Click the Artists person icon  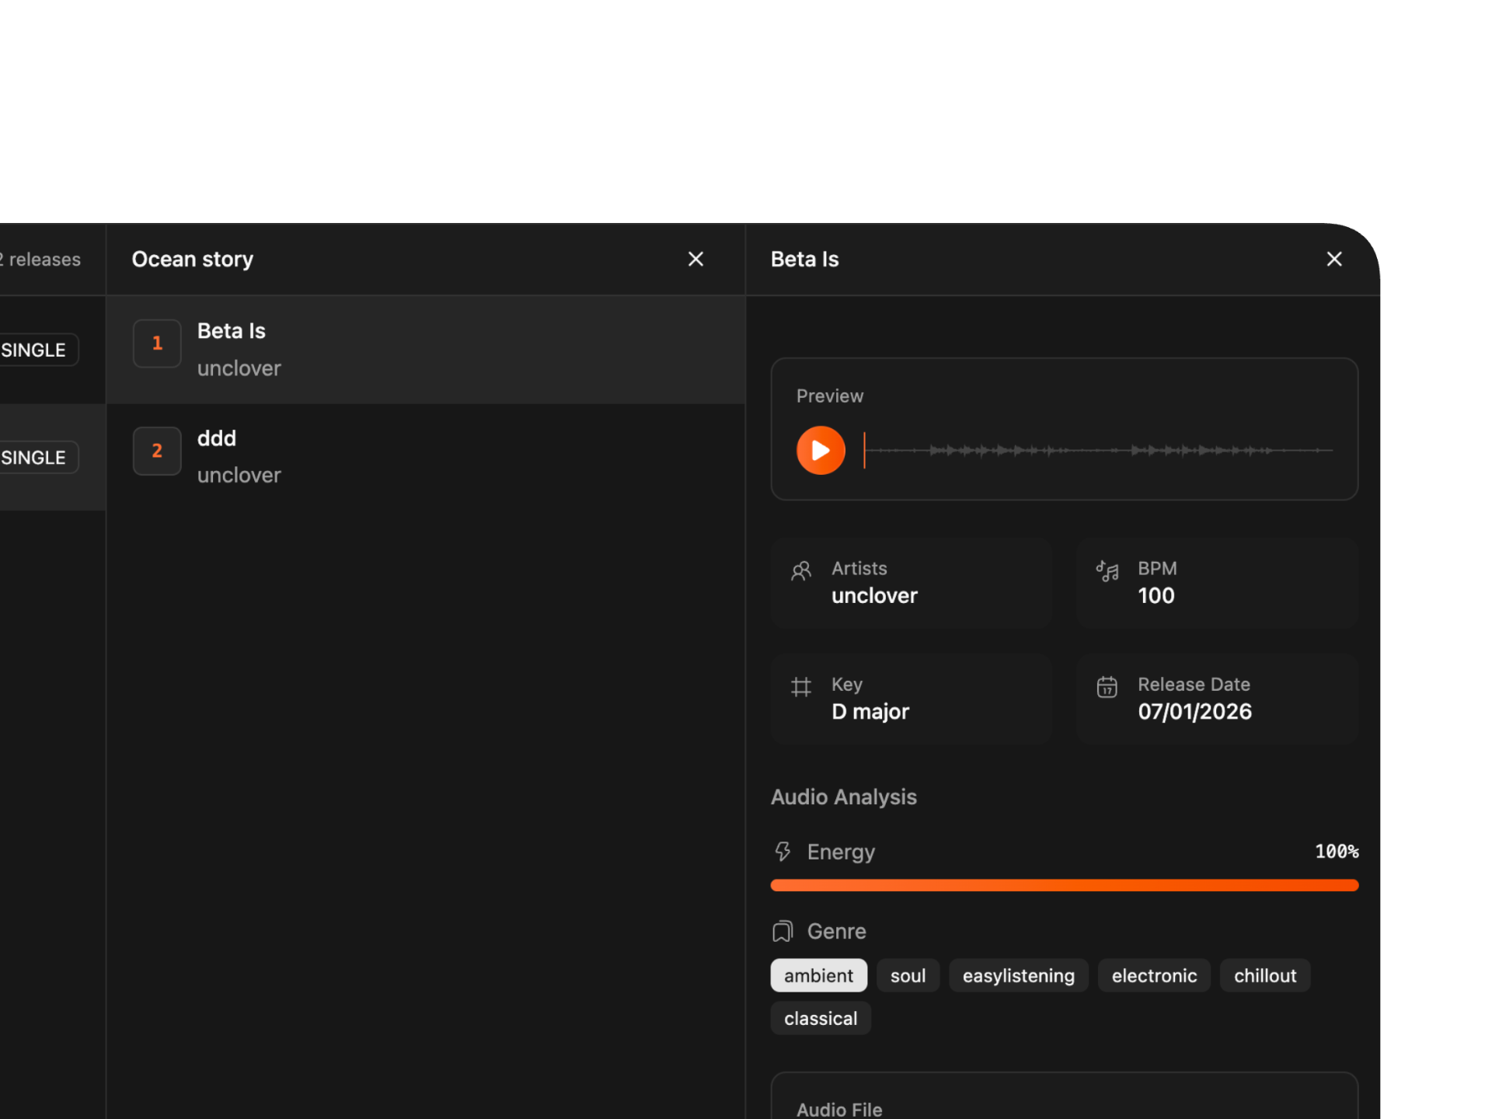coord(803,570)
